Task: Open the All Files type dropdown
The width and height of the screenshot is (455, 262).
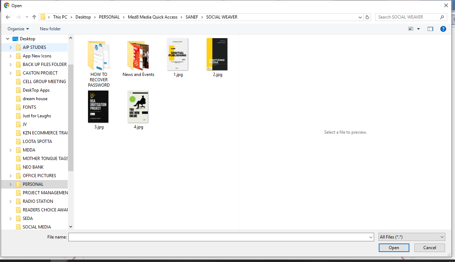Action: click(x=412, y=237)
